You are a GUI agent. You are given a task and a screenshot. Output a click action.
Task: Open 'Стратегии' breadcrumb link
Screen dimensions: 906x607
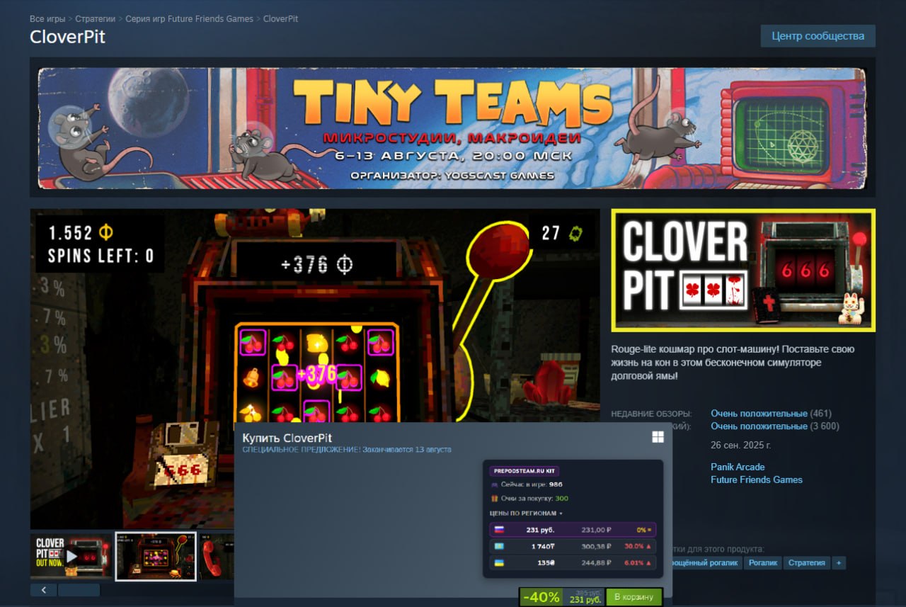click(95, 19)
